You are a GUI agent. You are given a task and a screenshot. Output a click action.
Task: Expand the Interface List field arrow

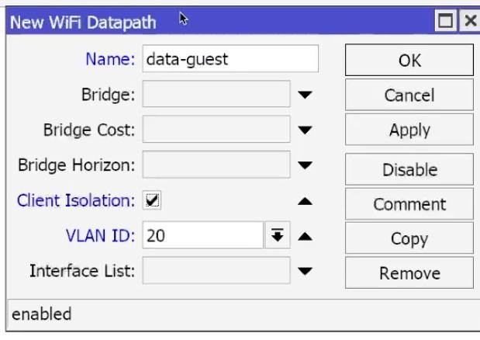tap(305, 271)
